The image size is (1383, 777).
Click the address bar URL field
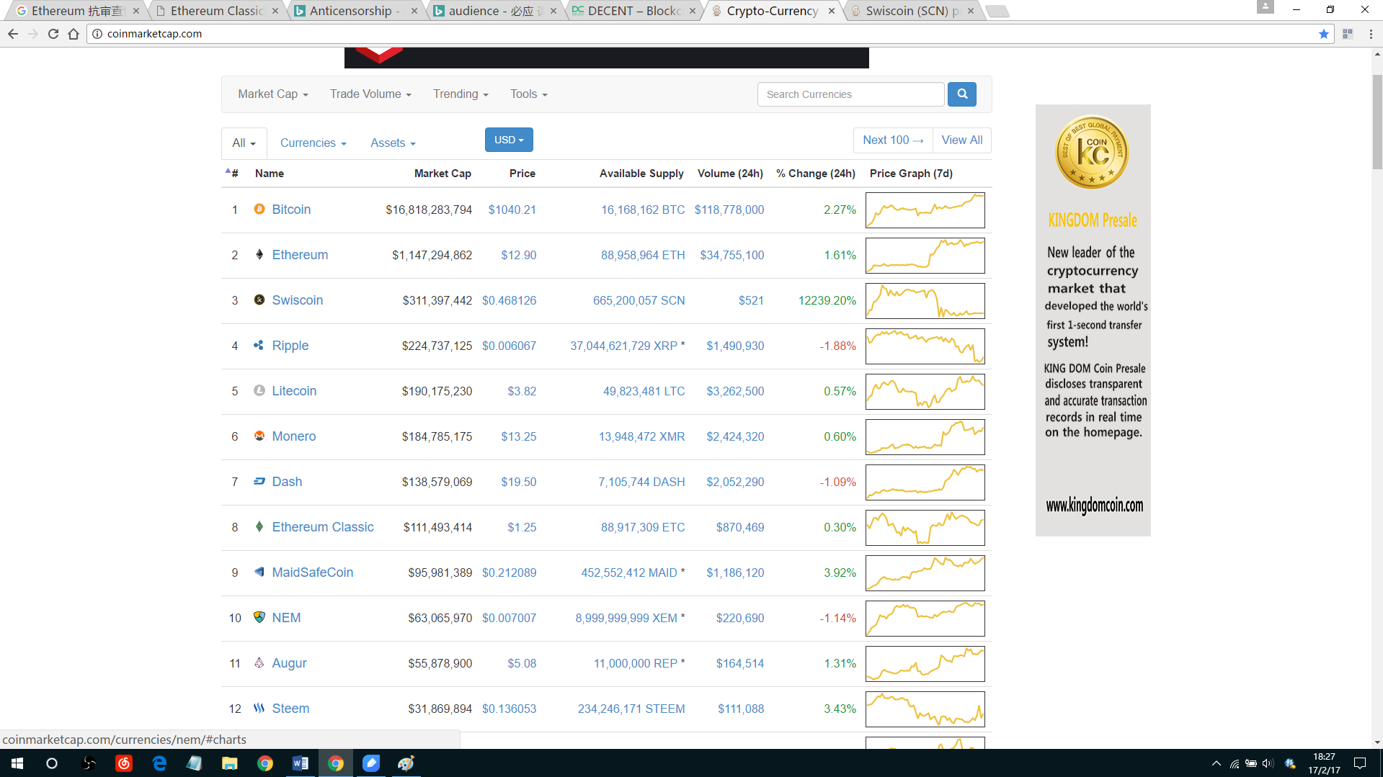click(710, 34)
